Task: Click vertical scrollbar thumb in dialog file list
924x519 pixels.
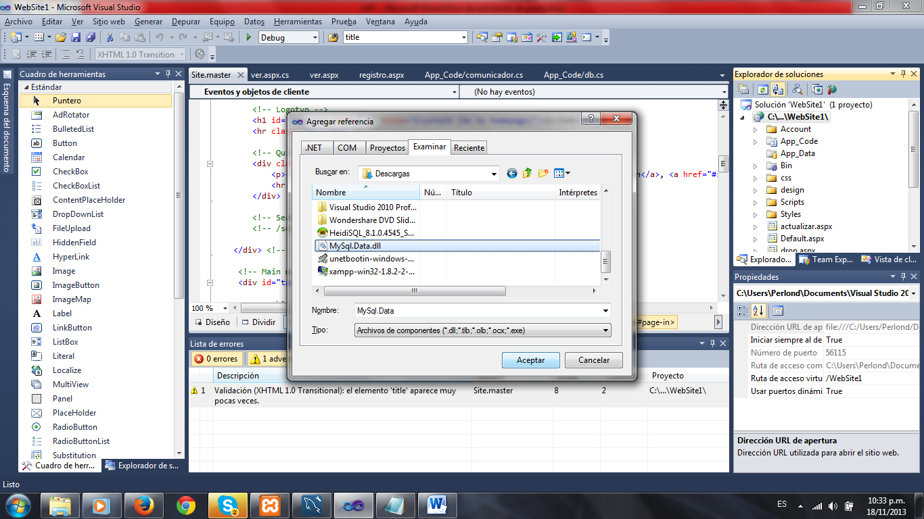Action: pyautogui.click(x=606, y=261)
